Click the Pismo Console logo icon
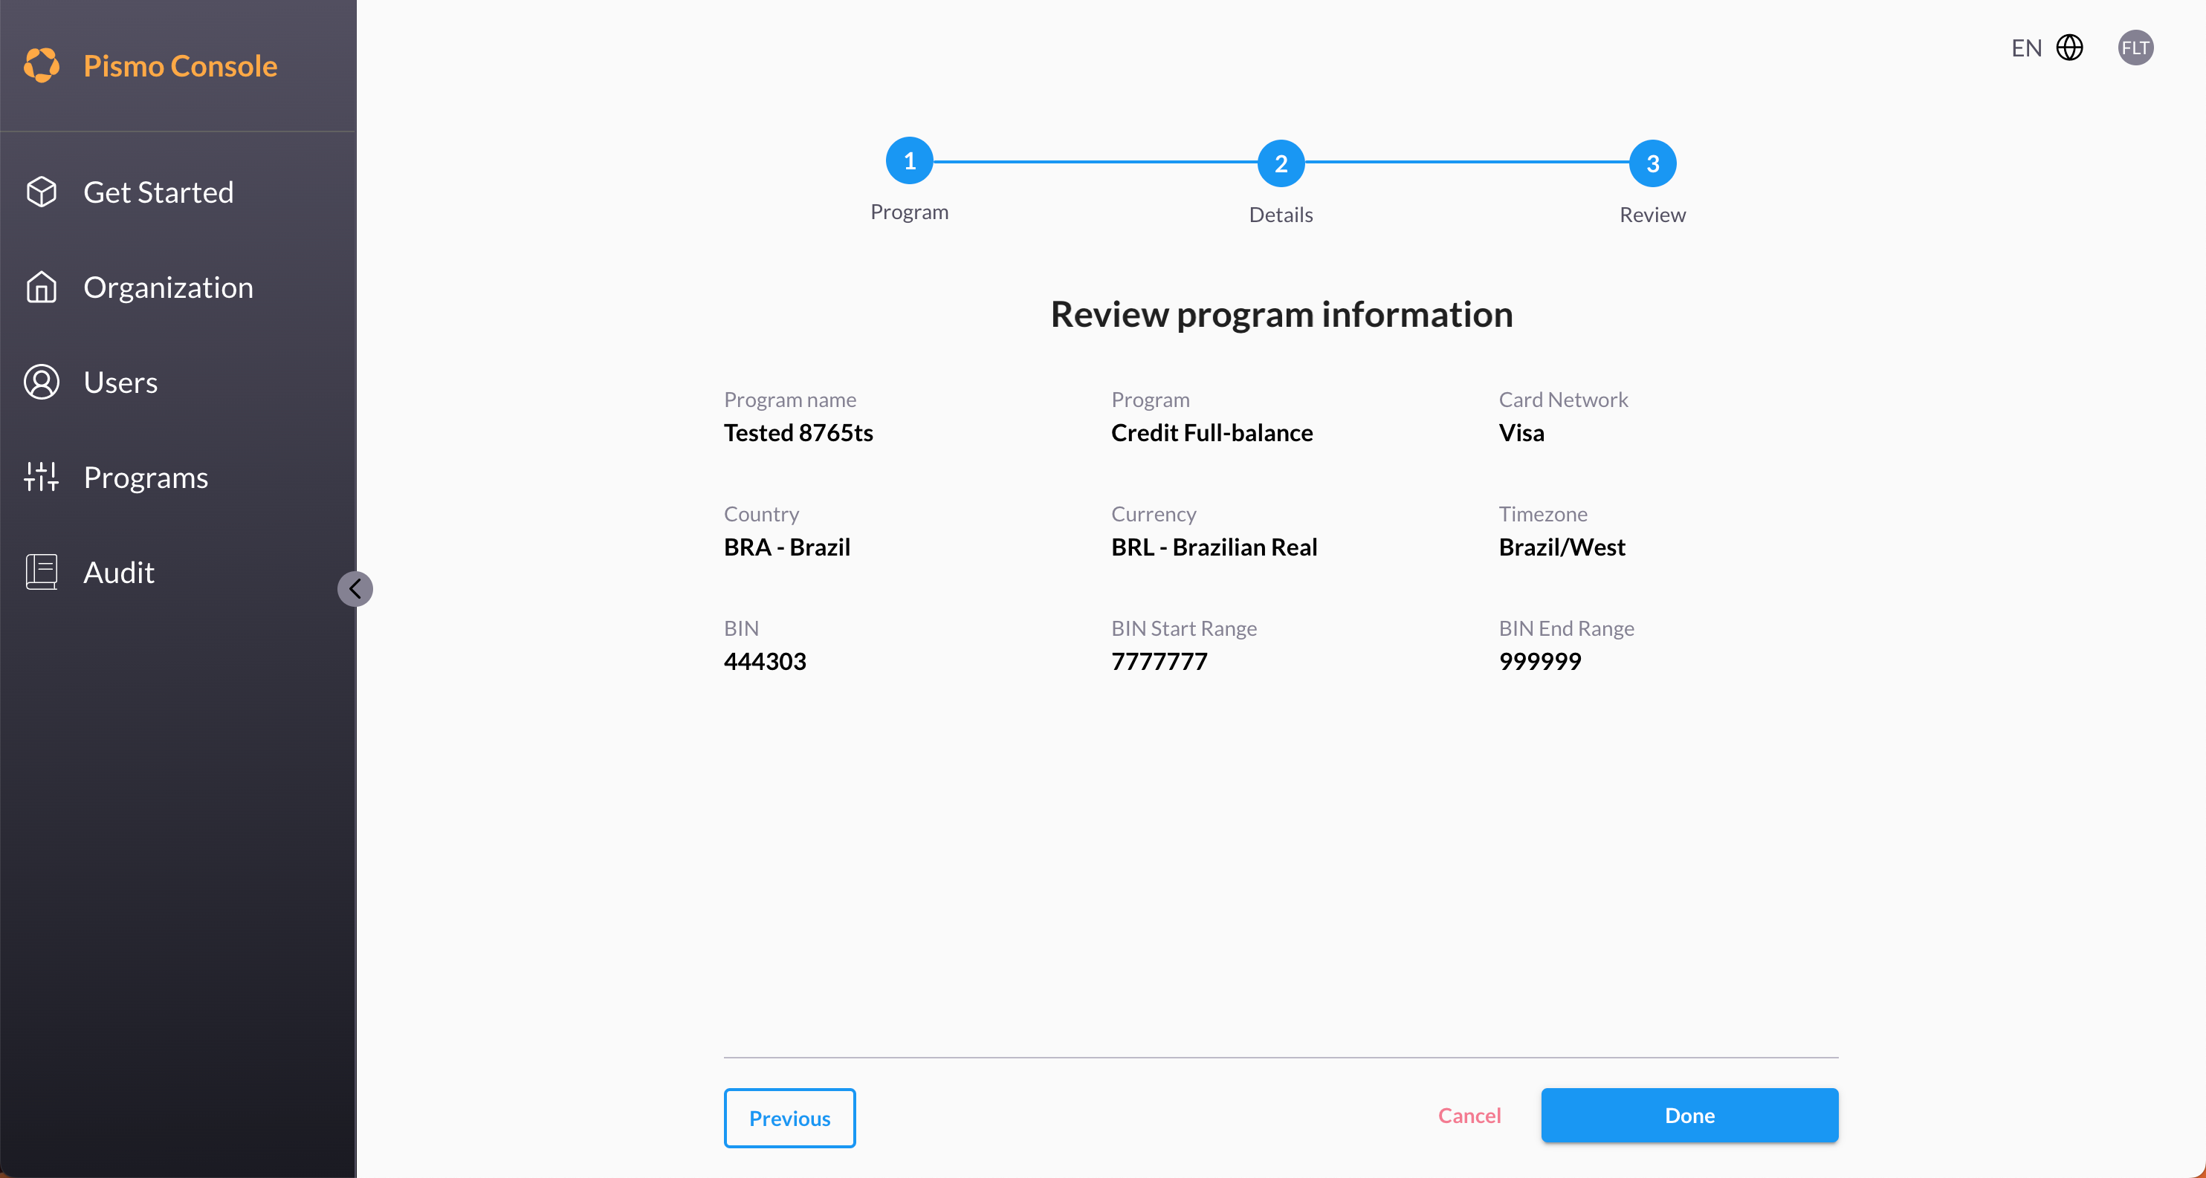 (x=41, y=65)
